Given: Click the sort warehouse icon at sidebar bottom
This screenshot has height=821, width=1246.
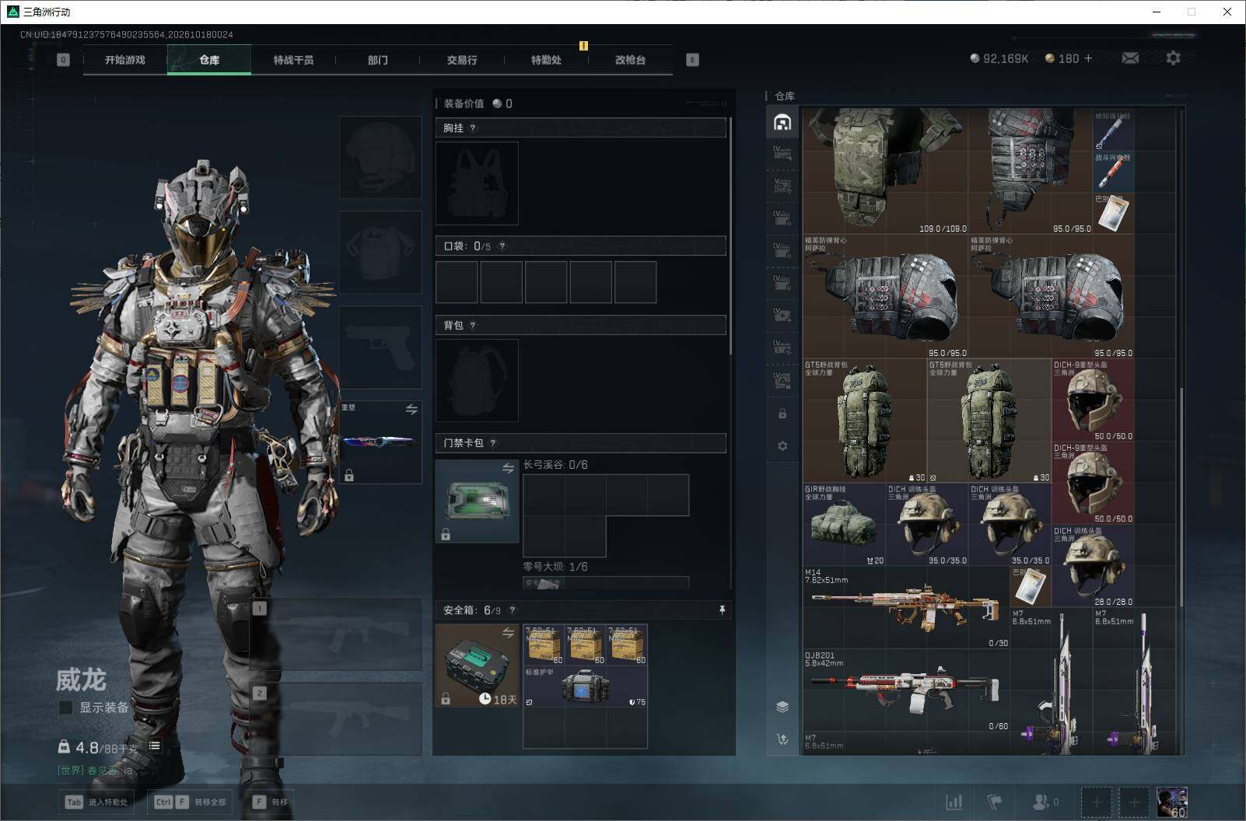Looking at the screenshot, I should (782, 739).
